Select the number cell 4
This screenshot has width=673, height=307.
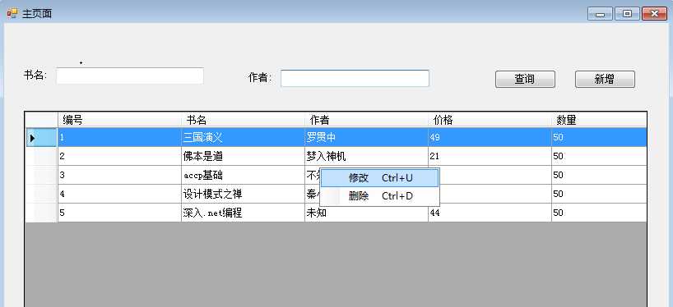(119, 194)
